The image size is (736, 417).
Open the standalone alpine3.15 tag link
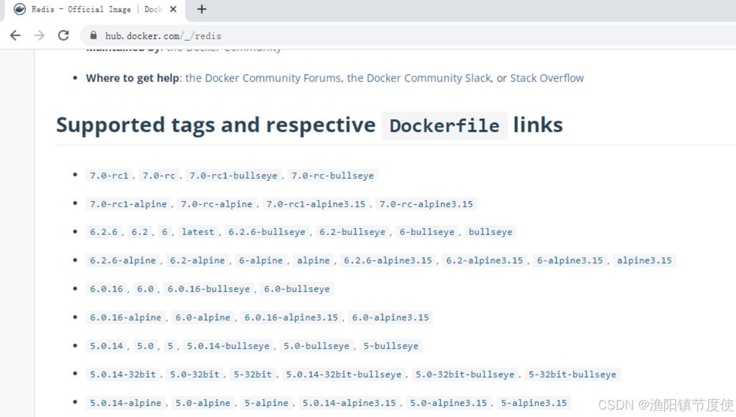tap(644, 261)
